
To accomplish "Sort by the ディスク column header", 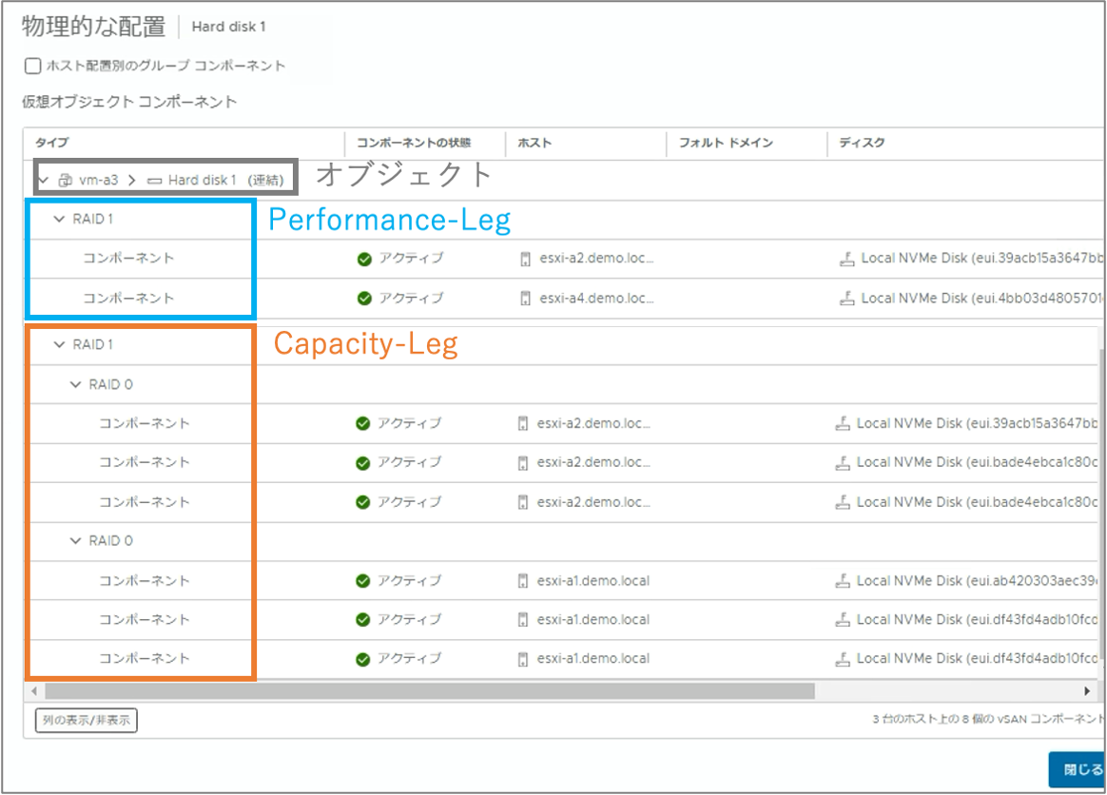I will coord(862,143).
